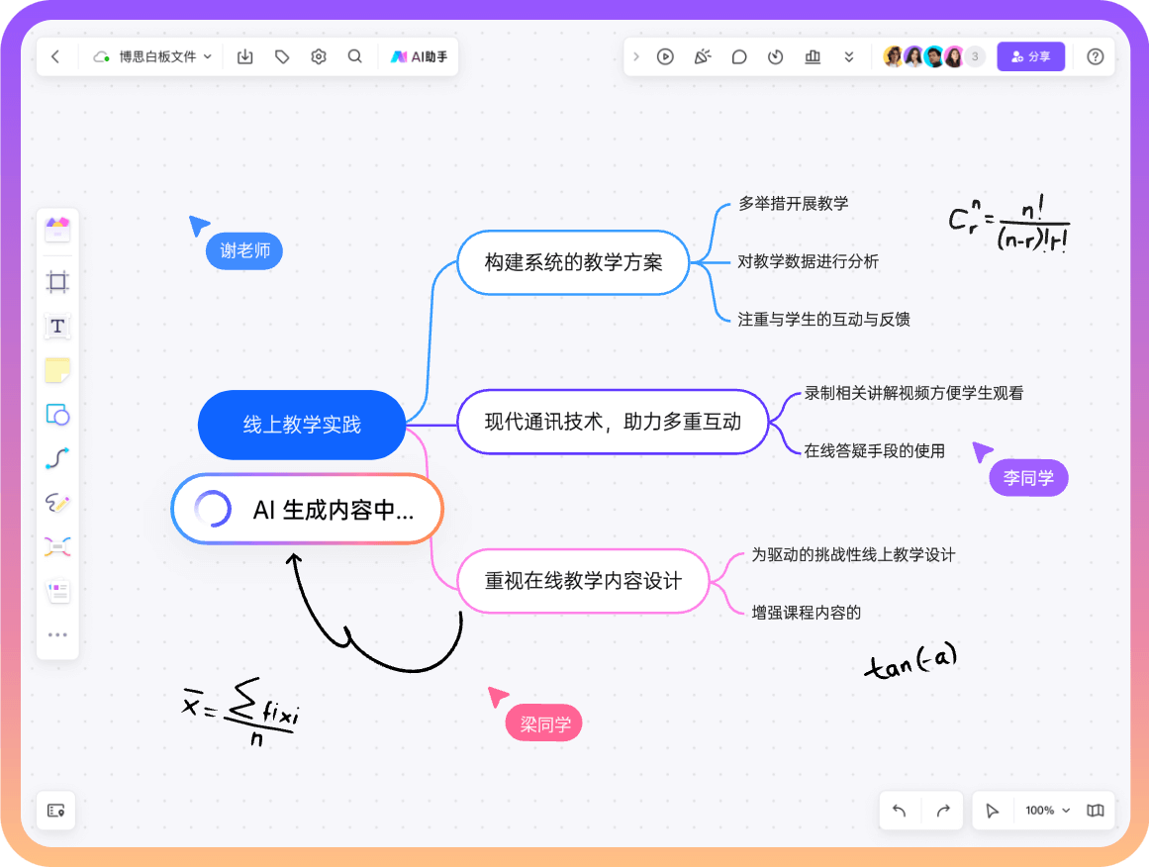
Task: Select the frame tool
Action: point(57,281)
